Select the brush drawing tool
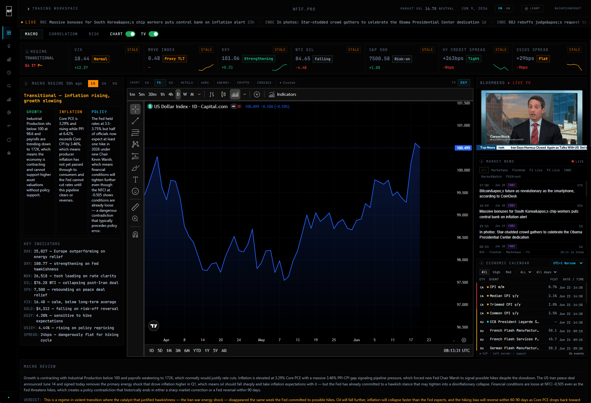The height and width of the screenshot is (403, 591). (x=135, y=168)
